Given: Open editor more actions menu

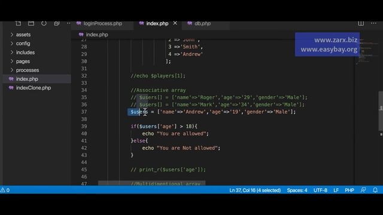Looking at the screenshot, I should pos(373,23).
